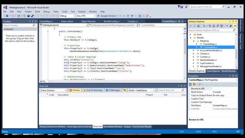Viewport: 245px width, 138px height.
Task: Open the Immediate Window tab
Action: 113,127
